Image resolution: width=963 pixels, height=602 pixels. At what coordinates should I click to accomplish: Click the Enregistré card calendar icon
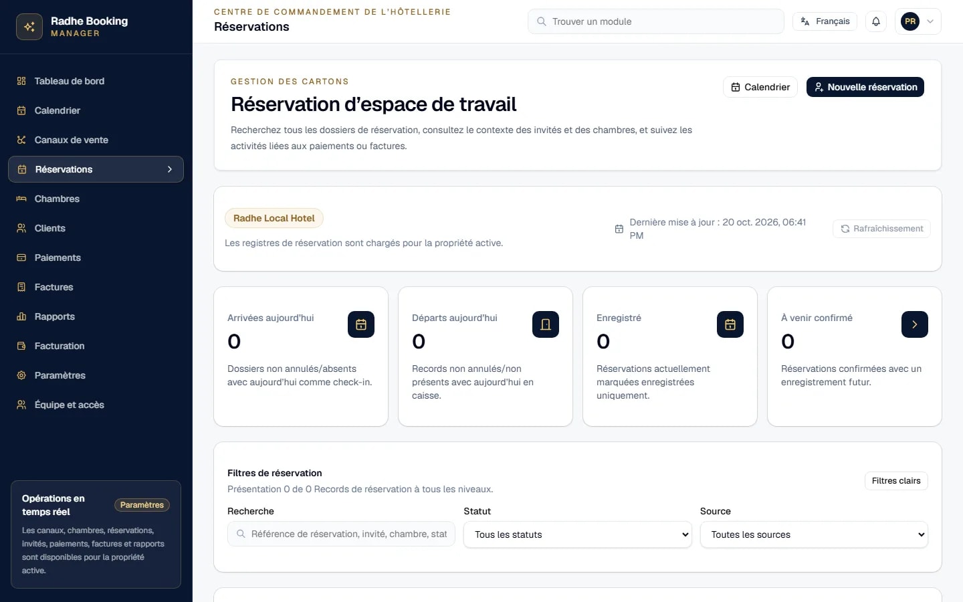click(730, 324)
